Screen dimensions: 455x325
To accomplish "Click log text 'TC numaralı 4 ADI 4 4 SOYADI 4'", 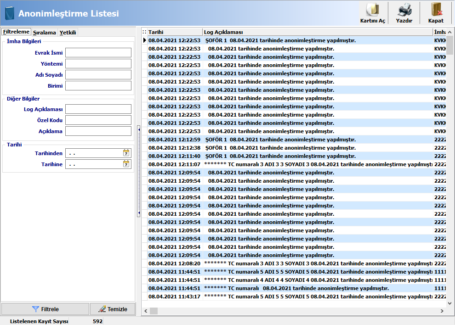I will [269, 280].
